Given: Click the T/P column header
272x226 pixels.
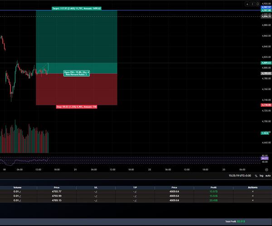Looking at the screenshot, I should coord(135,188).
